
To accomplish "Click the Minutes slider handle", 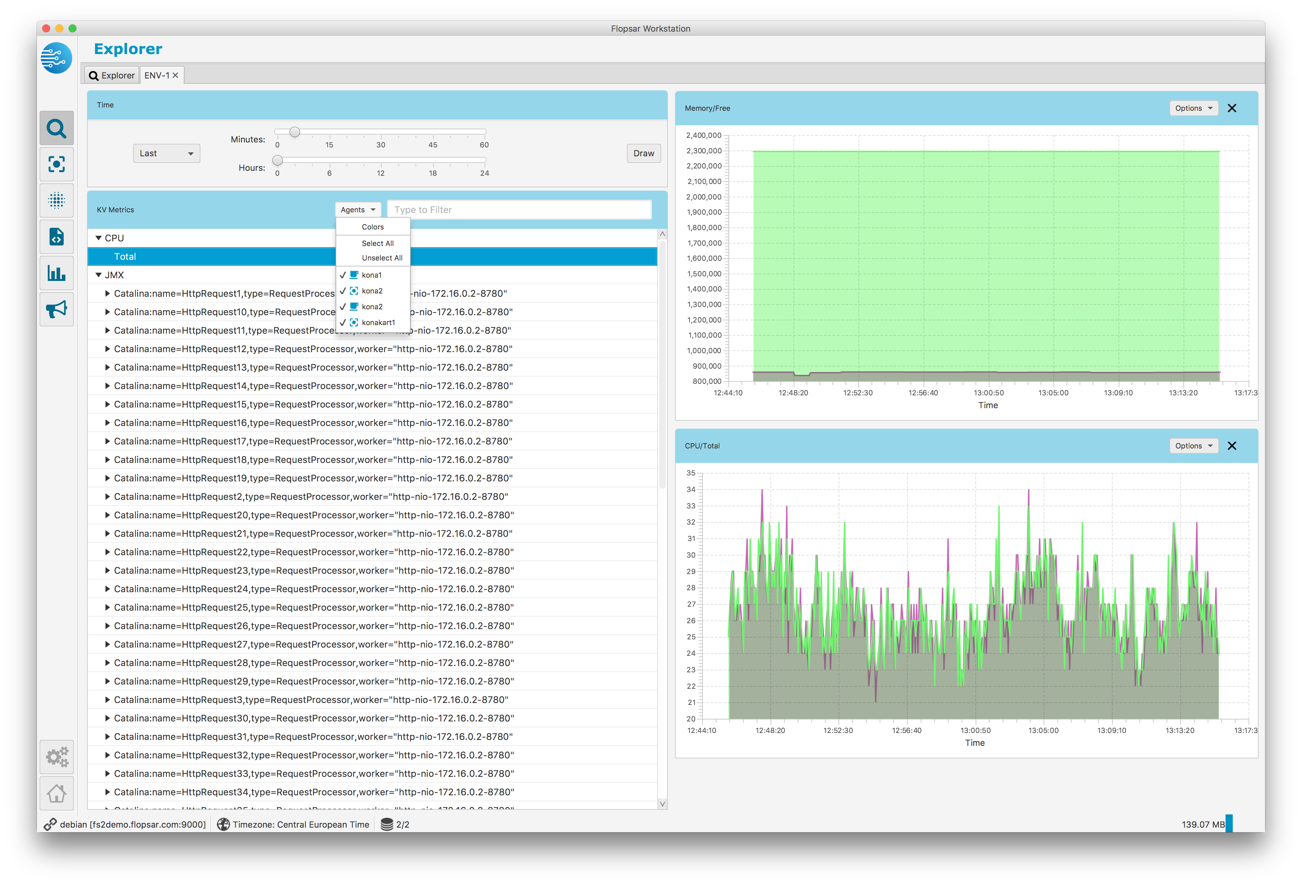I will coord(294,132).
